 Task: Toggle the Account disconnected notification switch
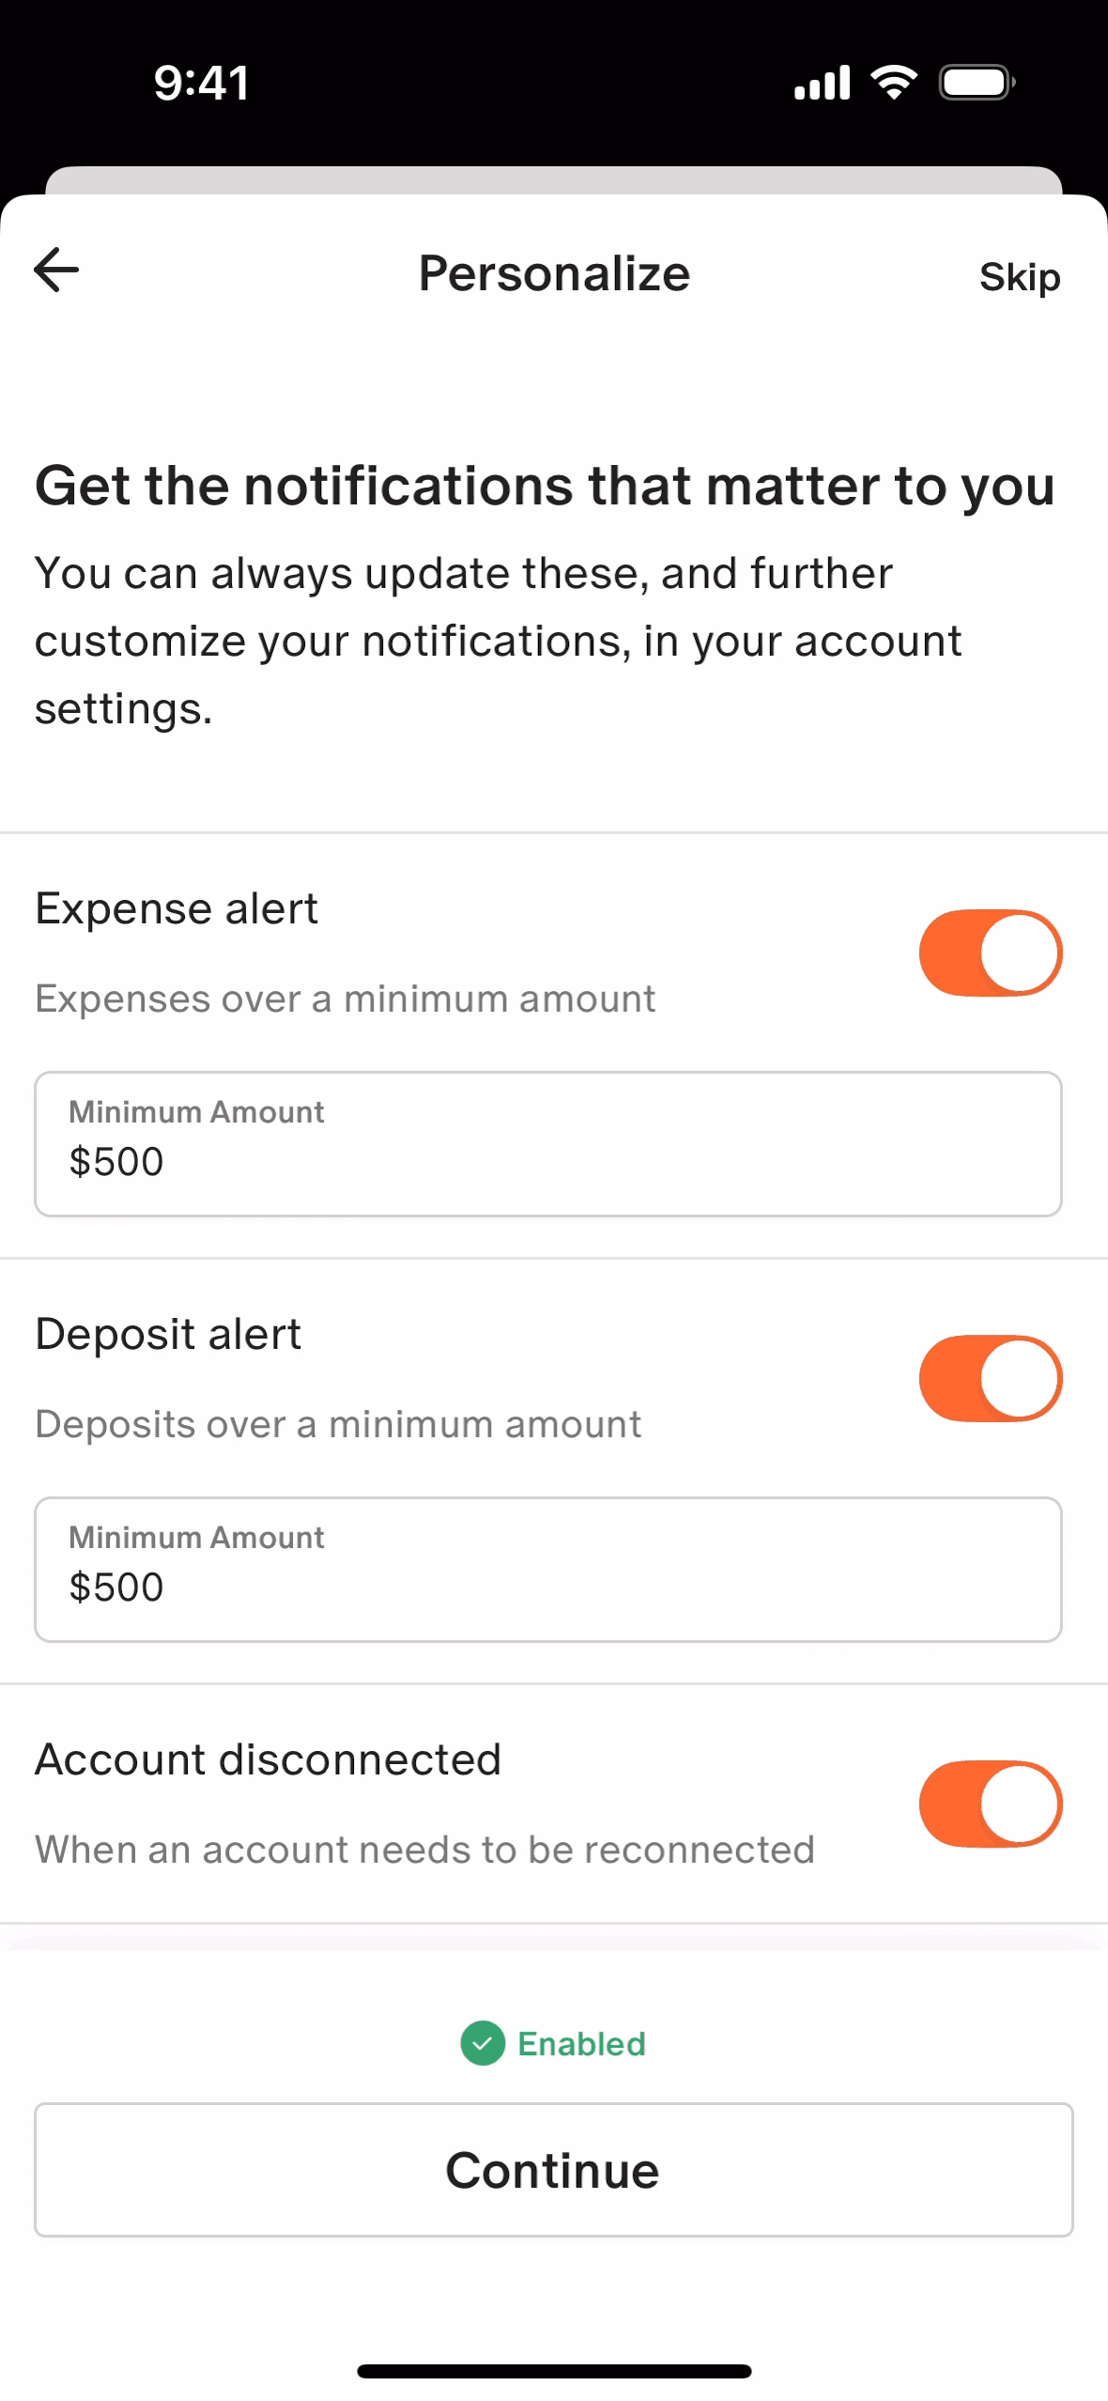point(990,1804)
